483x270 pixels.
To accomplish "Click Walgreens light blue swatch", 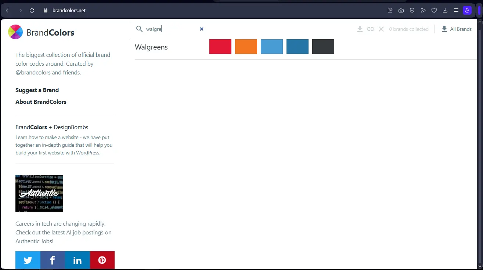I will point(272,47).
